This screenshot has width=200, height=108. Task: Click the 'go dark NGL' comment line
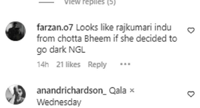[x=61, y=50]
